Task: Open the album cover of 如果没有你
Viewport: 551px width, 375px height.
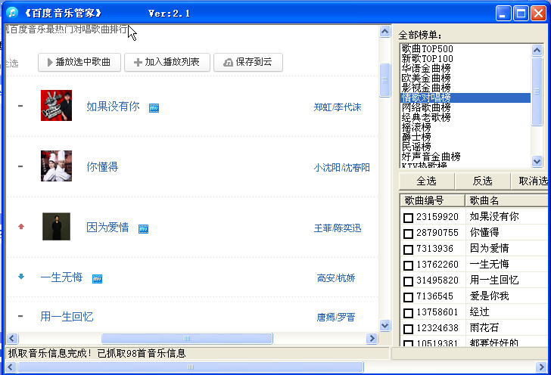Action: (x=56, y=105)
